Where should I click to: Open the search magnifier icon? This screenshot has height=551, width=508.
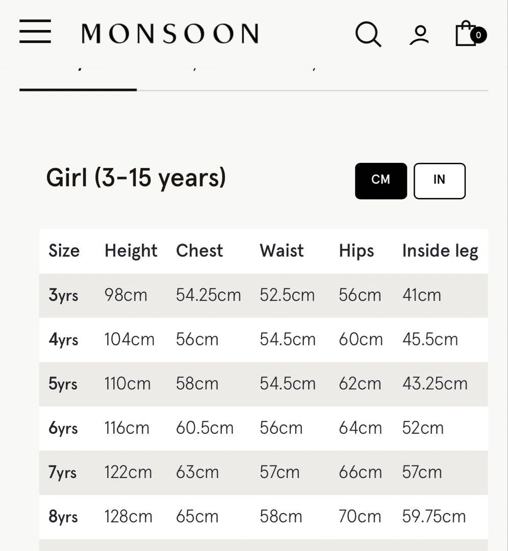tap(368, 34)
